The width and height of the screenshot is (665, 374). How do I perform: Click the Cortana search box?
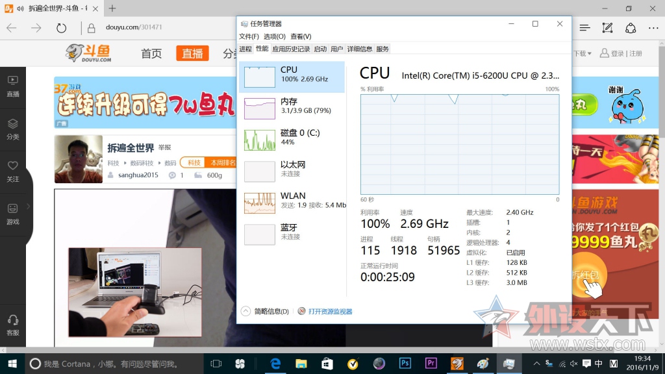point(114,364)
